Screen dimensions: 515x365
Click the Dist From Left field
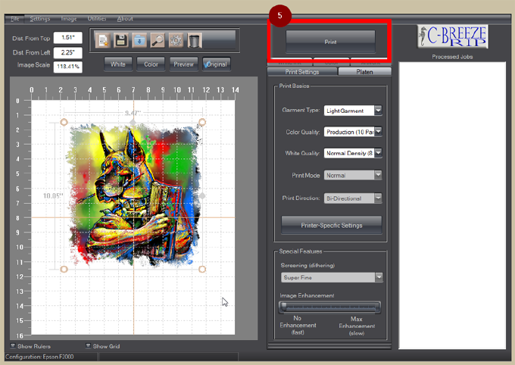point(67,52)
